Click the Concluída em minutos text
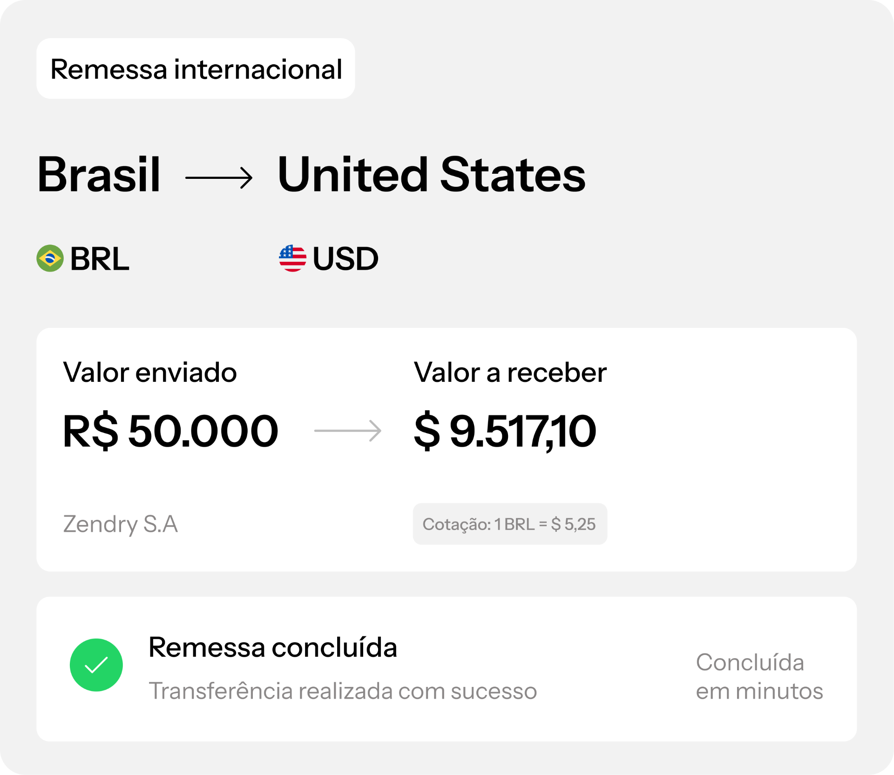Screen dimensions: 894x775 tap(759, 676)
